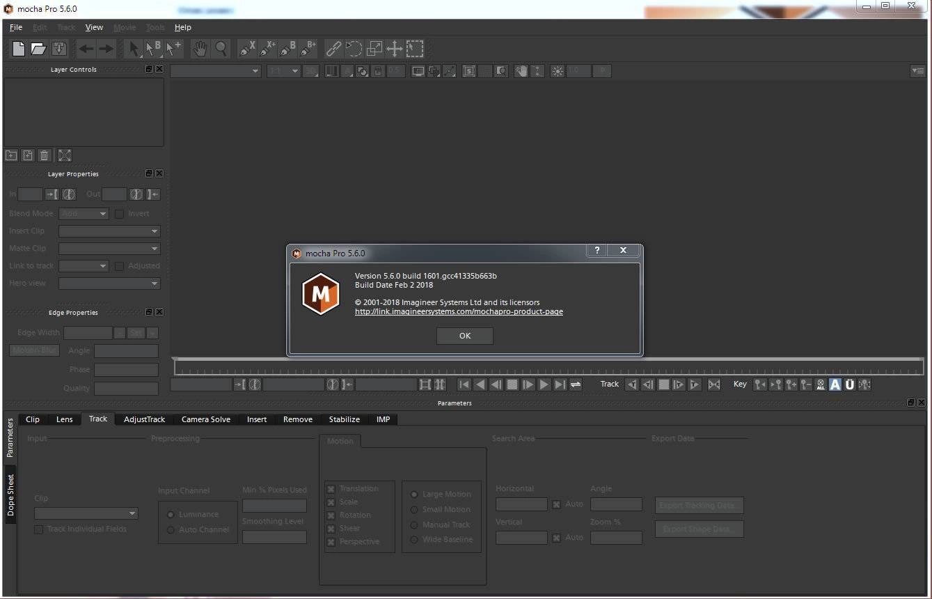This screenshot has height=599, width=932.
Task: Toggle the Invert checkbox
Action: click(119, 214)
